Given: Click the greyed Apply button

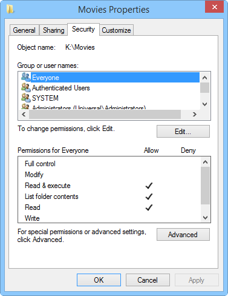Looking at the screenshot, I should pos(197,280).
